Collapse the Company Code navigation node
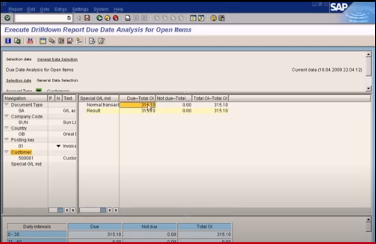Viewport: 376px width, 244px height. [x=7, y=116]
